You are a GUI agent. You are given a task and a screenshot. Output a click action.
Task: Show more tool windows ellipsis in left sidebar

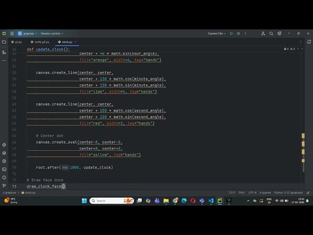[x=4, y=60]
